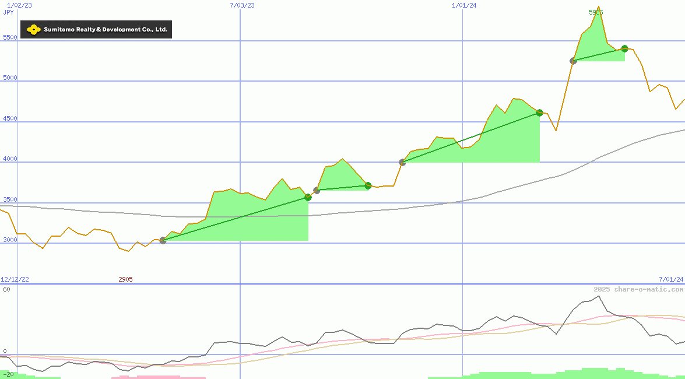This screenshot has width=685, height=379.
Task: Click the green marker near the 4600 peak
Action: pos(539,113)
